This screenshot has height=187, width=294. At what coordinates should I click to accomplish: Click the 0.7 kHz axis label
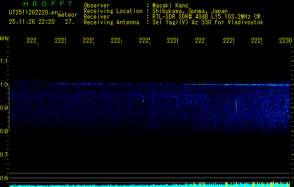point(4,155)
